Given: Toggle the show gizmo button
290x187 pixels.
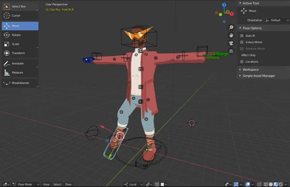Looking at the screenshot, I should click(236, 184).
